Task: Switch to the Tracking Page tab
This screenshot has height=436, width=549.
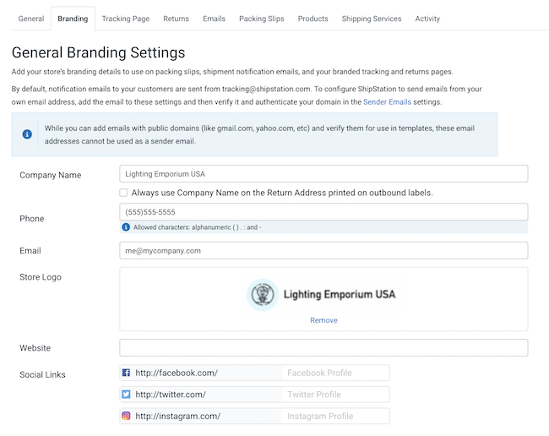Action: click(x=126, y=19)
